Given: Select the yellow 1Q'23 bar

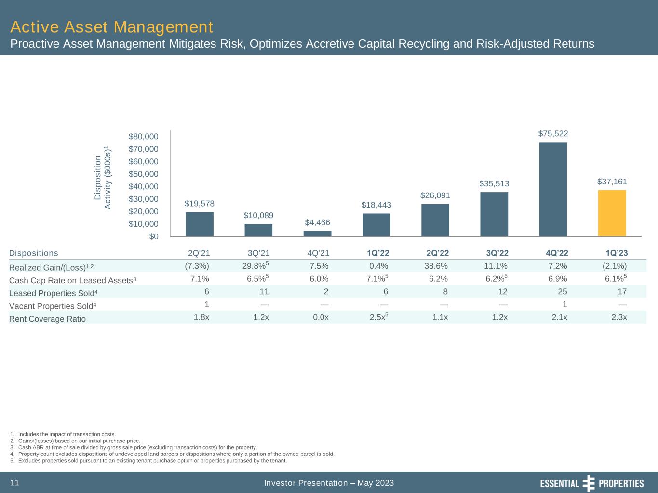Looking at the screenshot, I should point(612,213).
